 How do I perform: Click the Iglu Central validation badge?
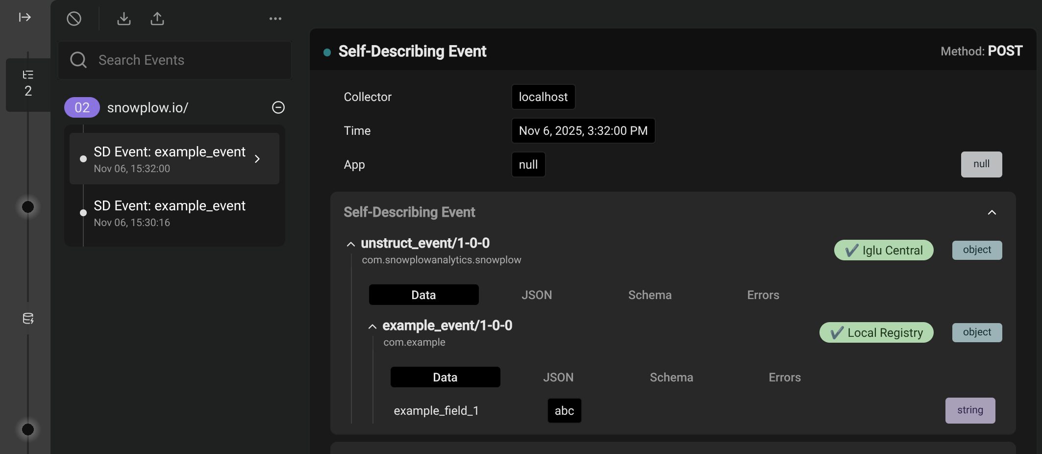[x=883, y=250]
